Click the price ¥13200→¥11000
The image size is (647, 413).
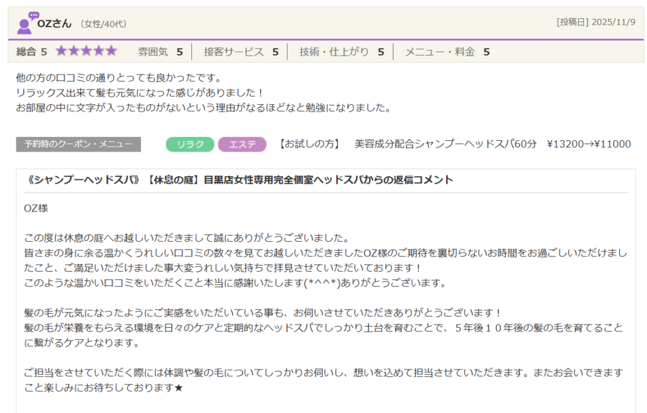588,144
